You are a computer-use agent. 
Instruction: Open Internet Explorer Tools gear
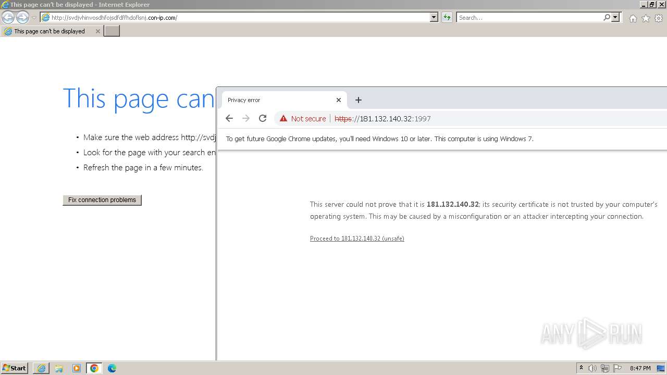(x=659, y=18)
